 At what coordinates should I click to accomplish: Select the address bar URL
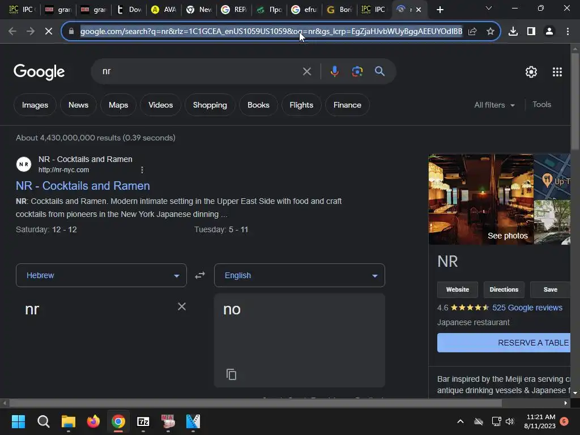(271, 32)
